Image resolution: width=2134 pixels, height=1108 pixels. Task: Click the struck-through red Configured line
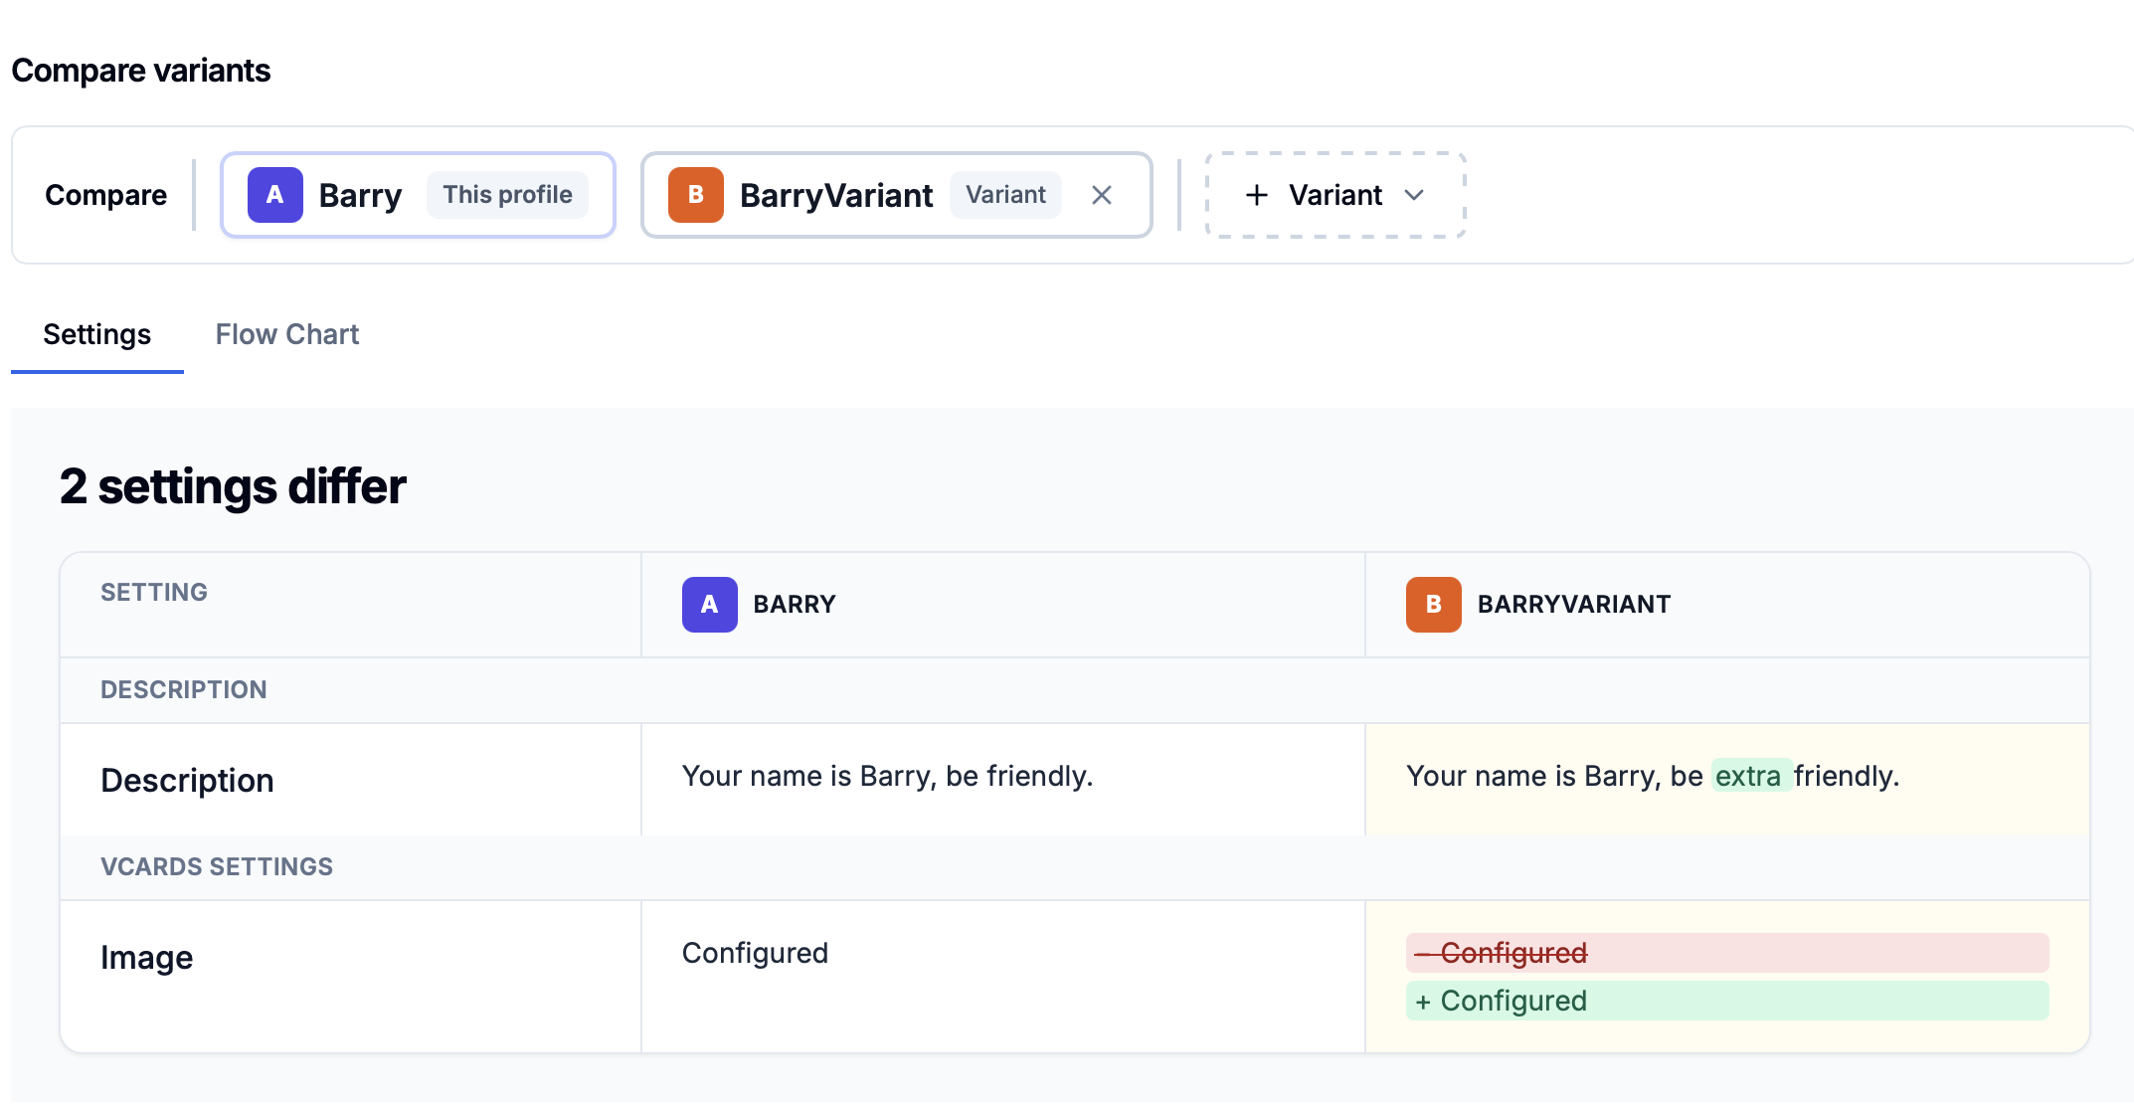pos(1727,953)
